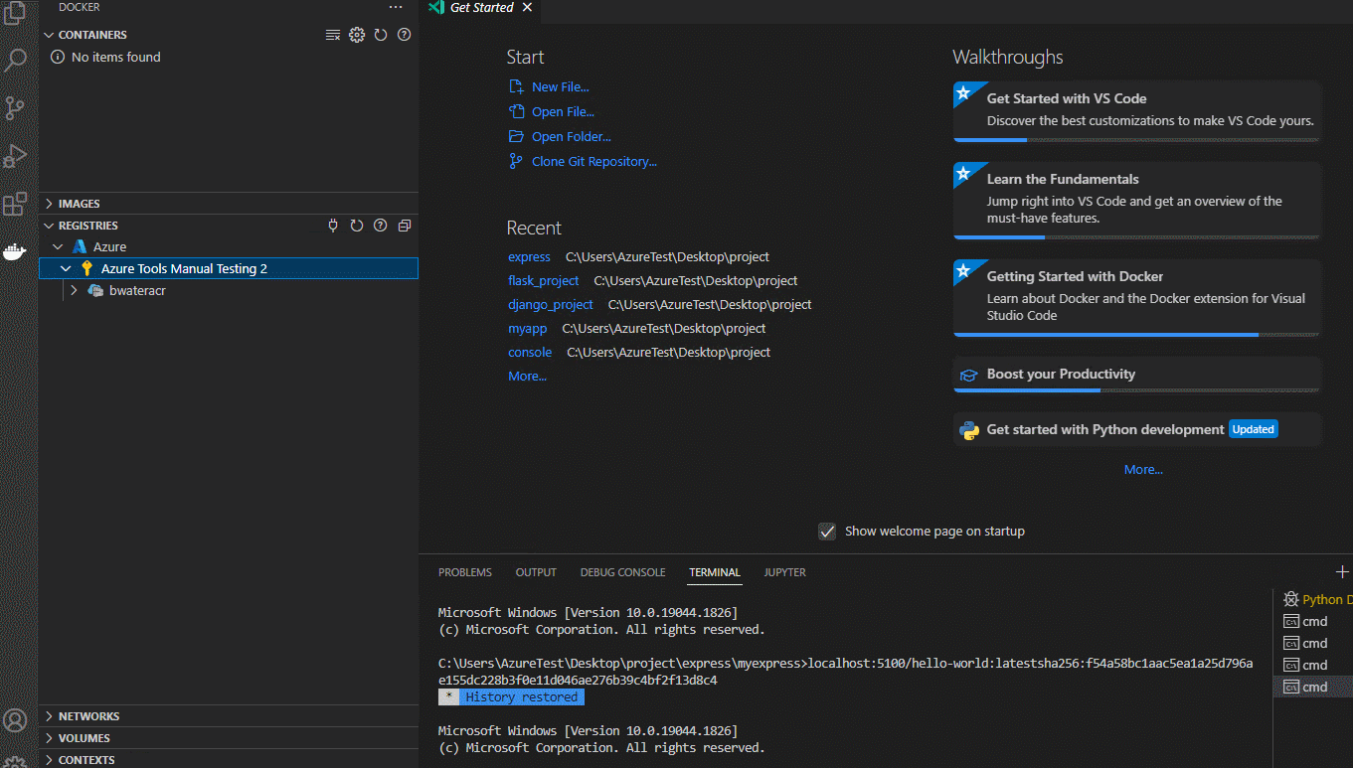Click the No items found text
The height and width of the screenshot is (768, 1353).
[115, 58]
